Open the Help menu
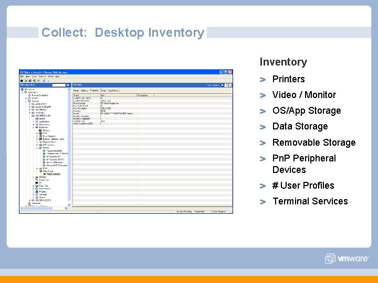Screen dimensions: 378x283 (x=57, y=77)
